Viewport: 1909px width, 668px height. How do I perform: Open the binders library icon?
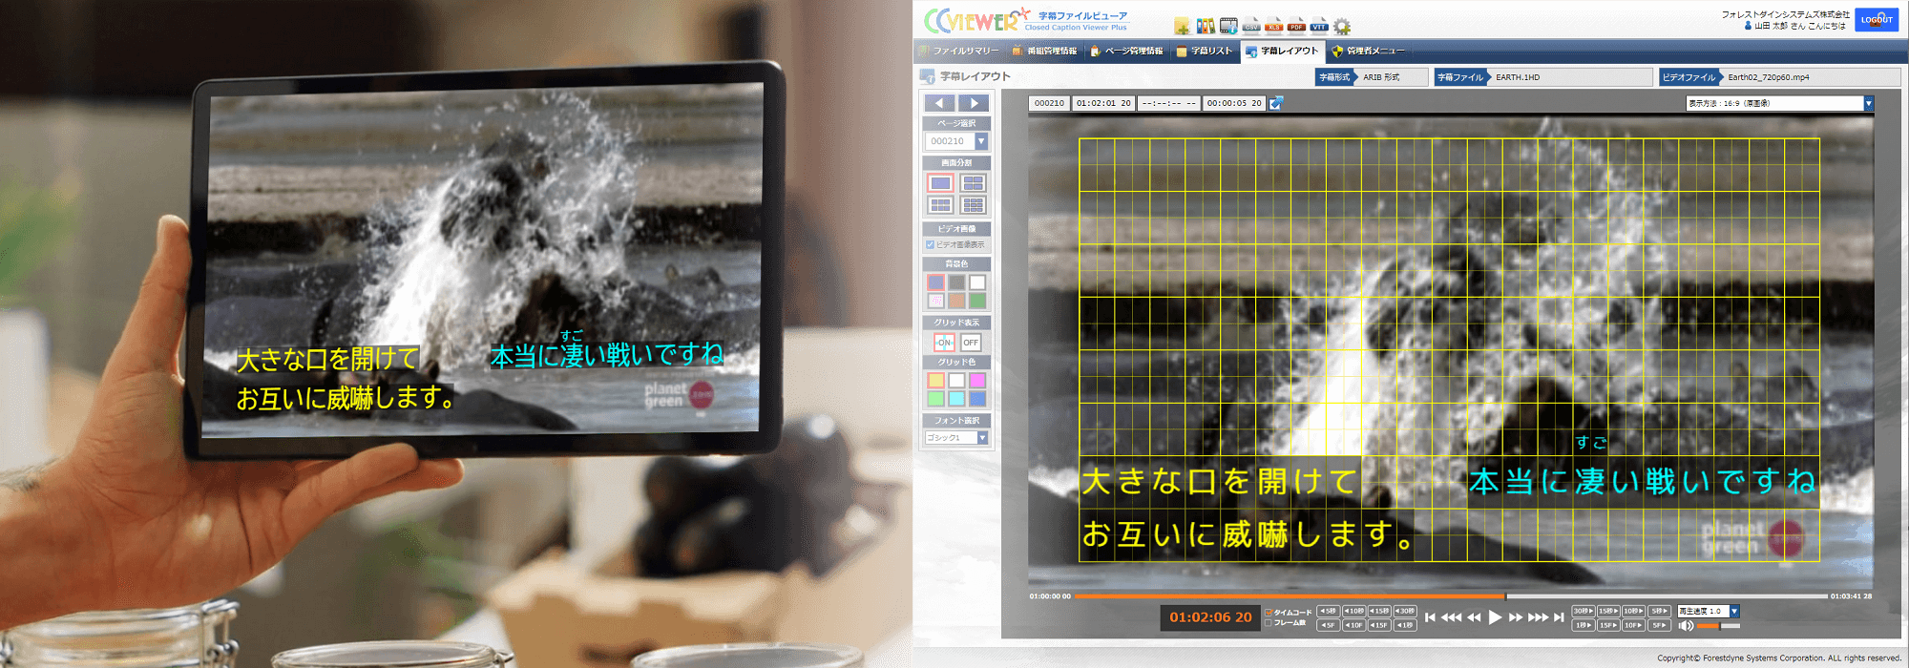1206,26
